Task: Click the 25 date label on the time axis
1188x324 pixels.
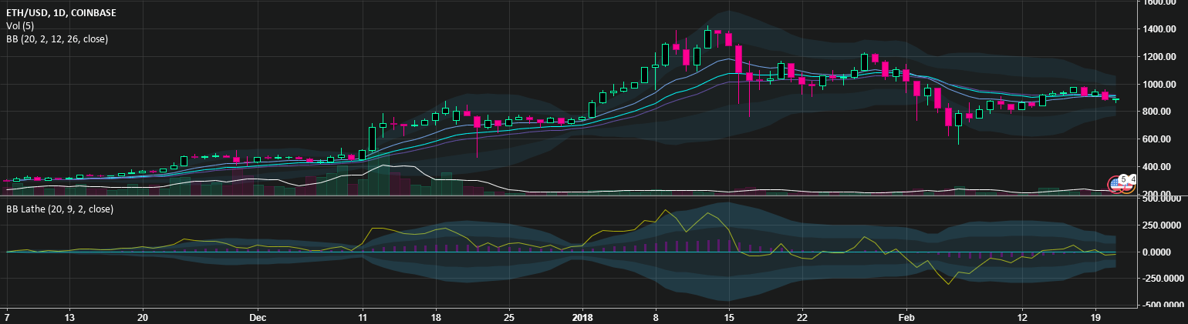Action: (508, 317)
